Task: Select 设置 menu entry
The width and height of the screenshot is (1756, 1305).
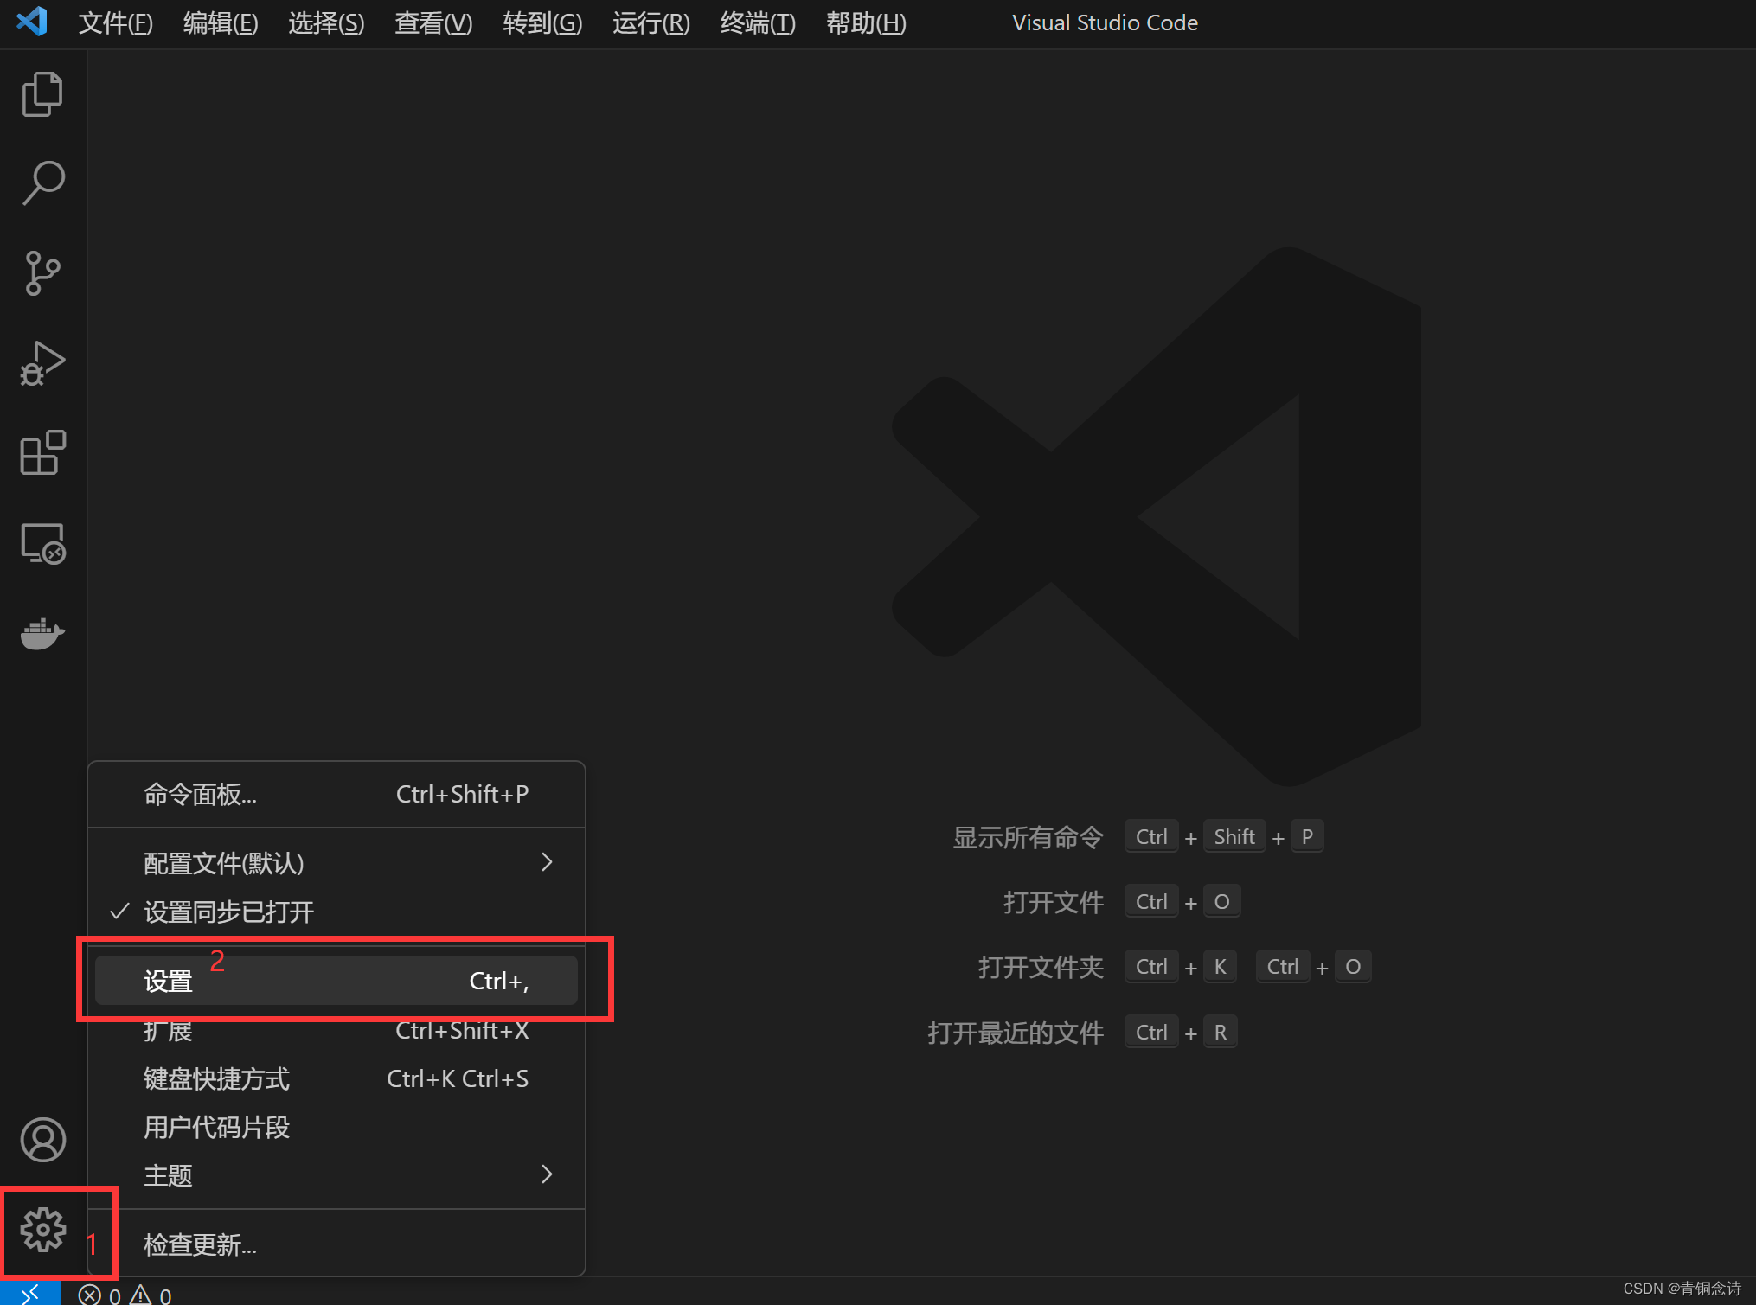Action: (x=336, y=981)
